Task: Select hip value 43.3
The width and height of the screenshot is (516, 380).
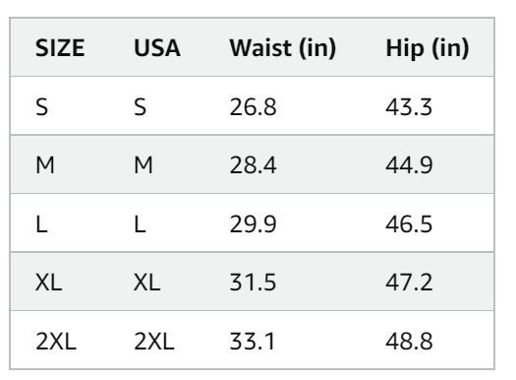Action: click(x=409, y=107)
